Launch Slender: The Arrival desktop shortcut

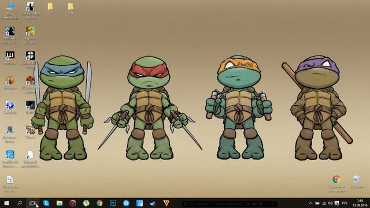(31, 10)
